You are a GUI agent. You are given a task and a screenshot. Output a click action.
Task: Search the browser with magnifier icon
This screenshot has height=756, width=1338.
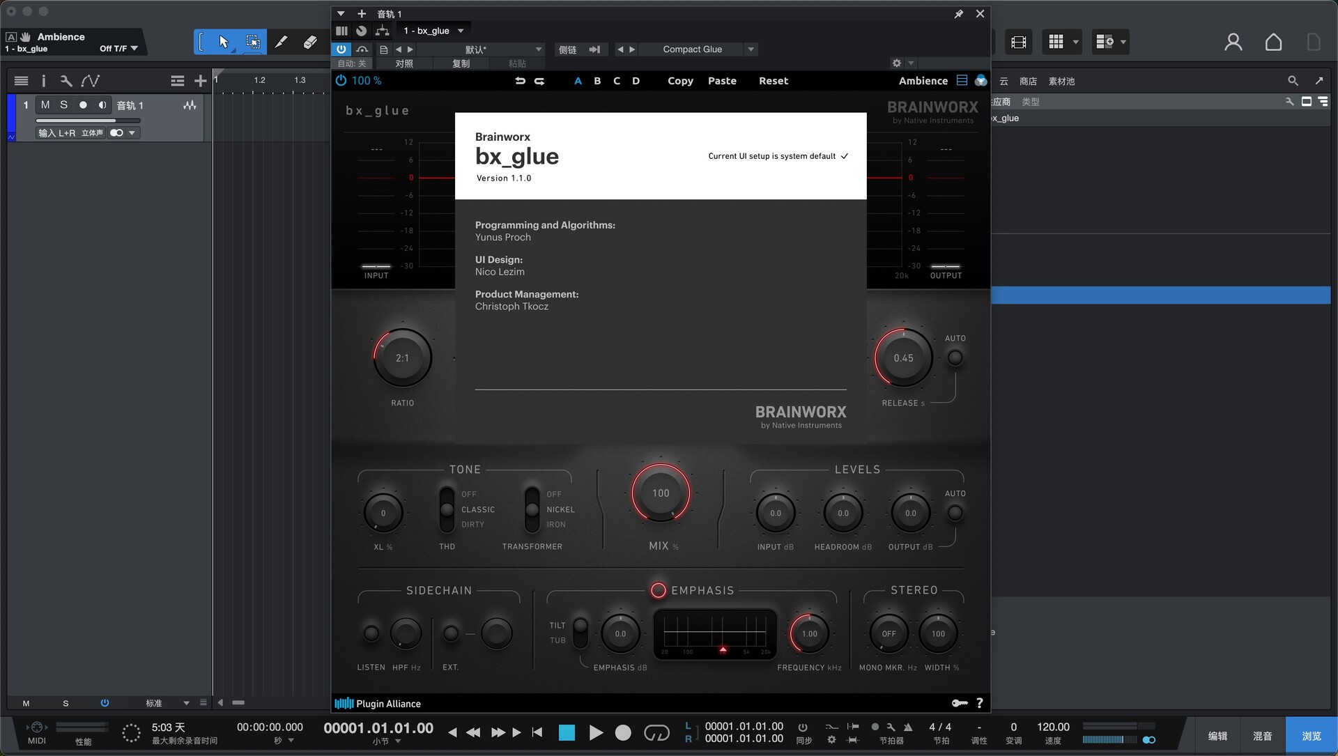(1293, 81)
